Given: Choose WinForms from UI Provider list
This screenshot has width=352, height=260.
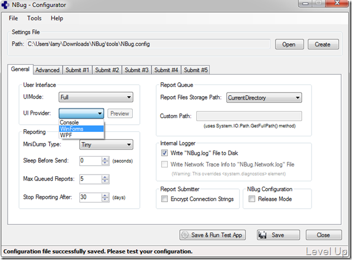Looking at the screenshot, I should coord(81,129).
